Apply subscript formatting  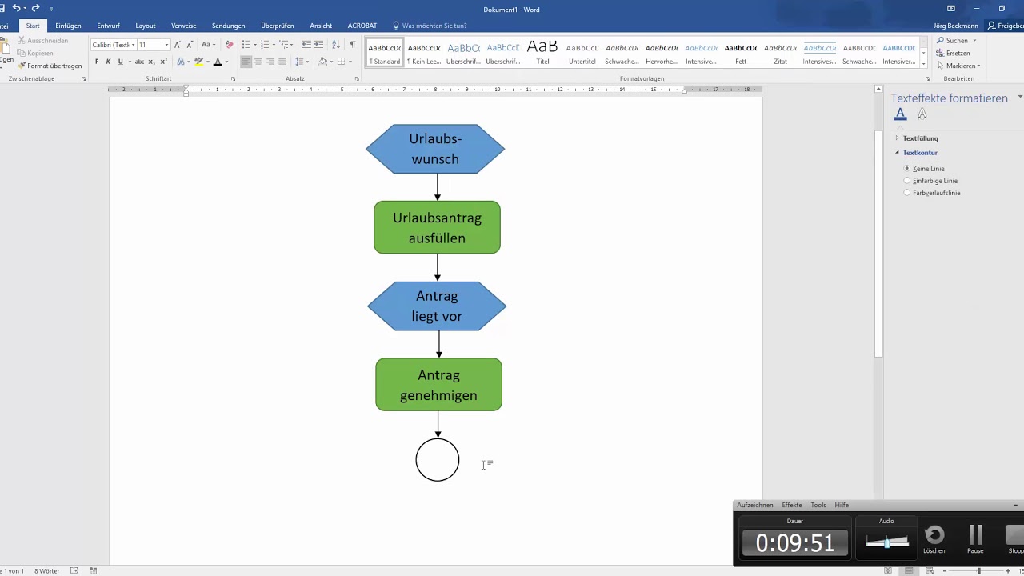click(x=152, y=62)
